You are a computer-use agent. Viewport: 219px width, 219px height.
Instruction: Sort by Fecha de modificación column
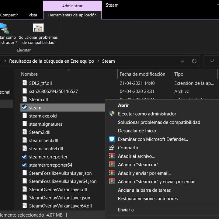tap(142, 74)
